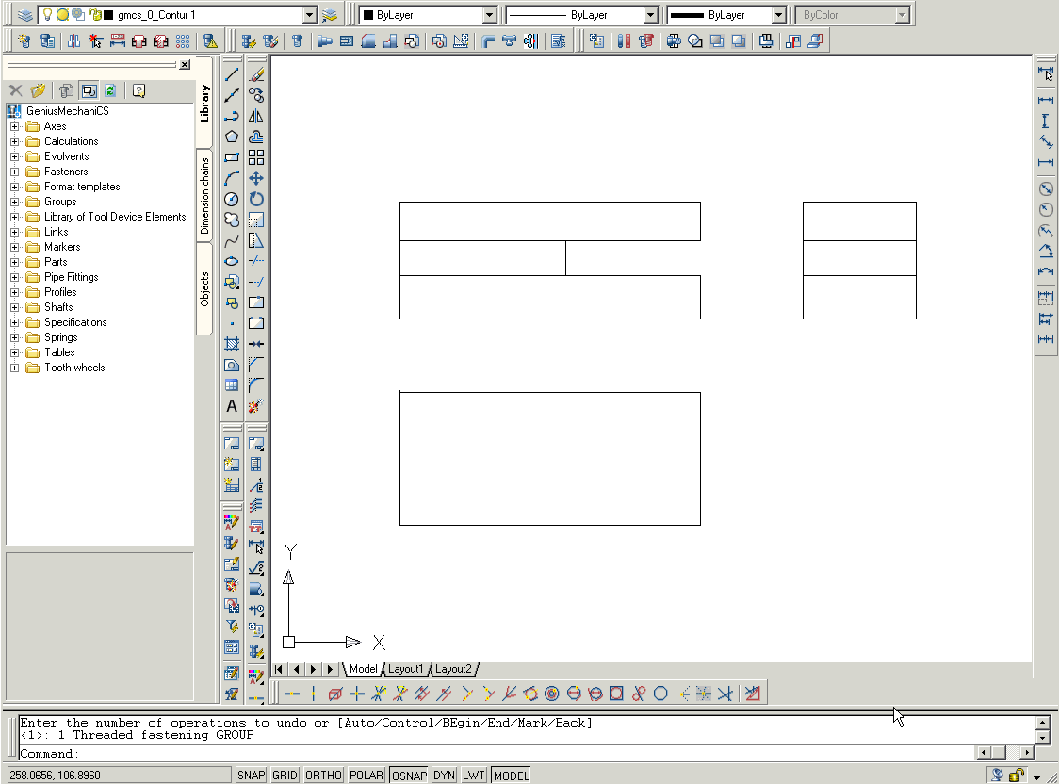The height and width of the screenshot is (784, 1059).
Task: Switch to the Model tab
Action: pyautogui.click(x=364, y=669)
